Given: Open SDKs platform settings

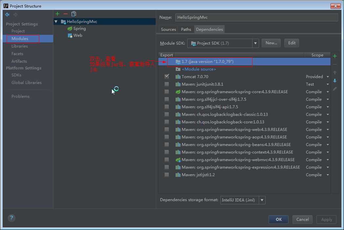Looking at the screenshot, I should 16,75.
